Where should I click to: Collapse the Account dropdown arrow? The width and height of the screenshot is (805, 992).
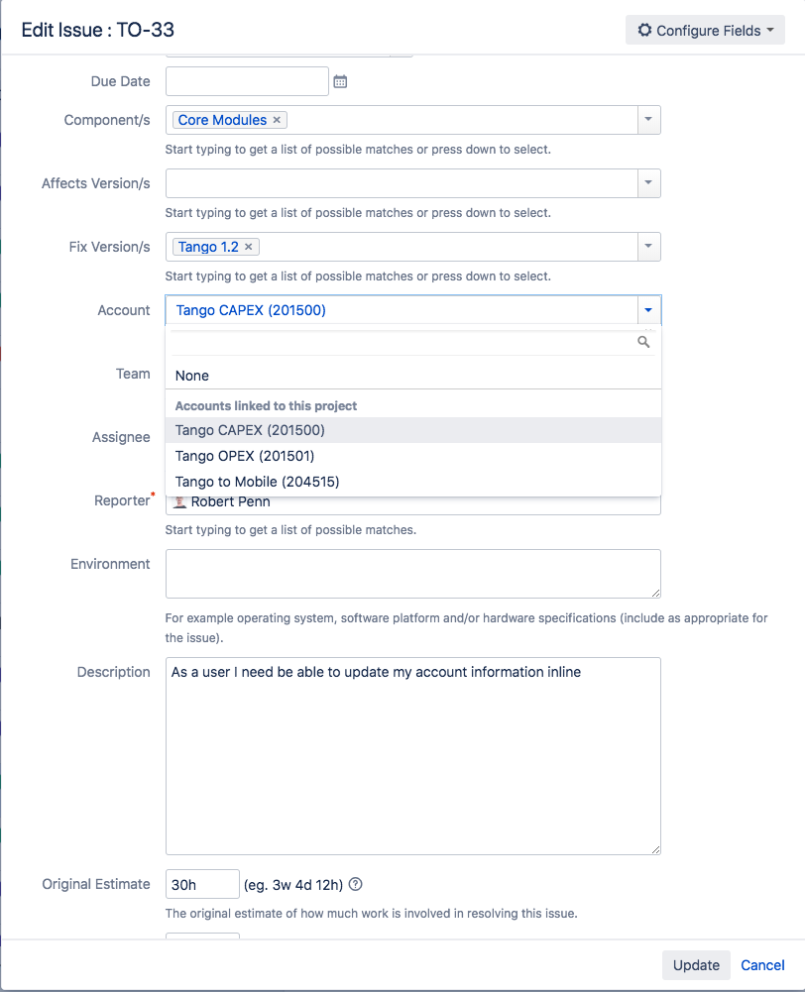click(x=647, y=310)
